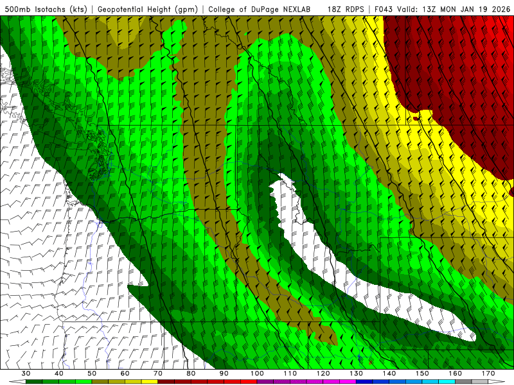Pick the bright yellow swatch just before 70

point(150,382)
